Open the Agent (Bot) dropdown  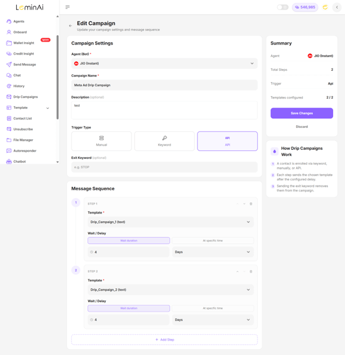pos(164,64)
